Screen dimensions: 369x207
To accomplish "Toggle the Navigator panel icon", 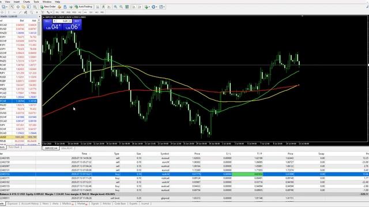I will pos(23,7).
